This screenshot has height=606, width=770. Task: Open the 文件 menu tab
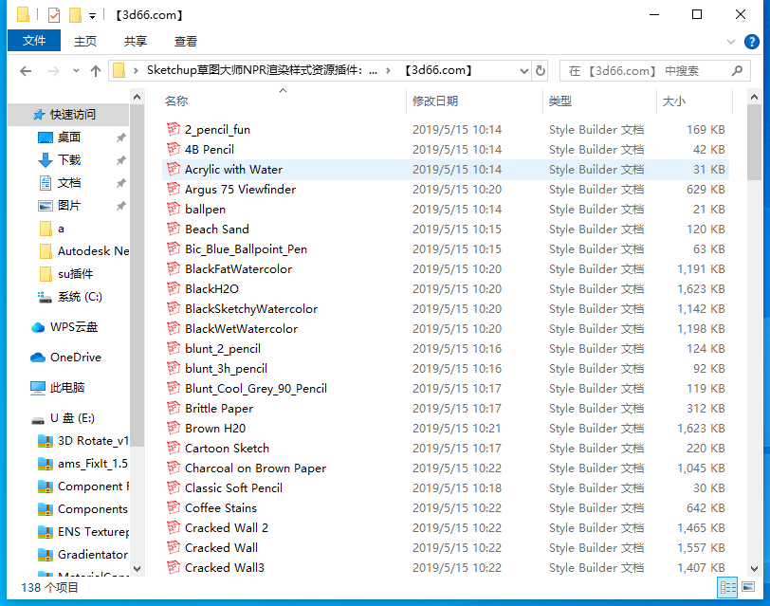click(x=34, y=40)
